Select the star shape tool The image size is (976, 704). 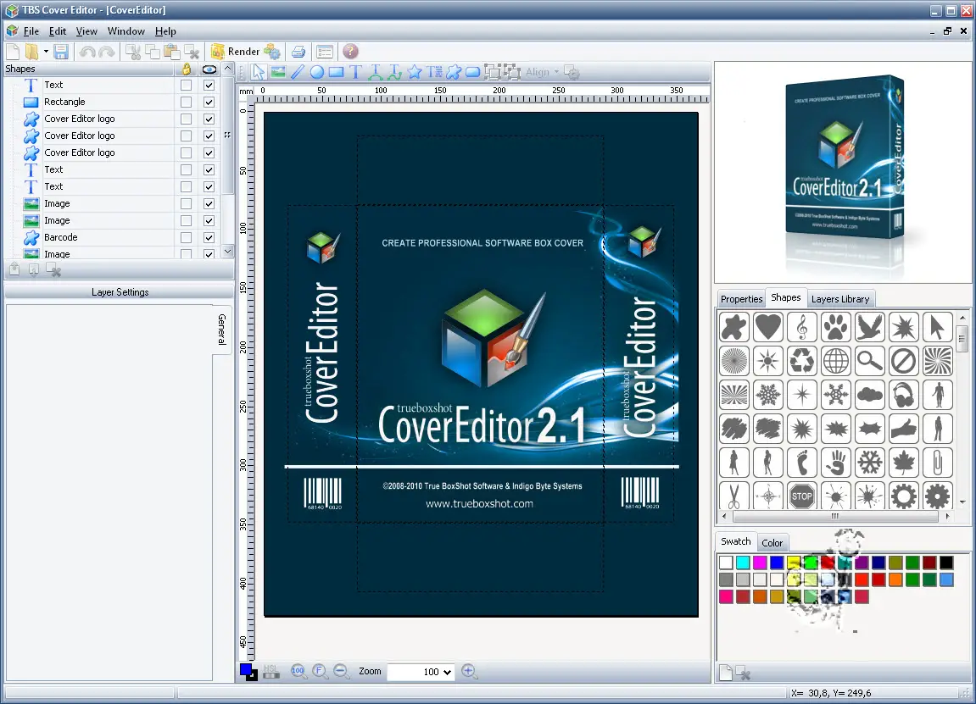pos(415,73)
